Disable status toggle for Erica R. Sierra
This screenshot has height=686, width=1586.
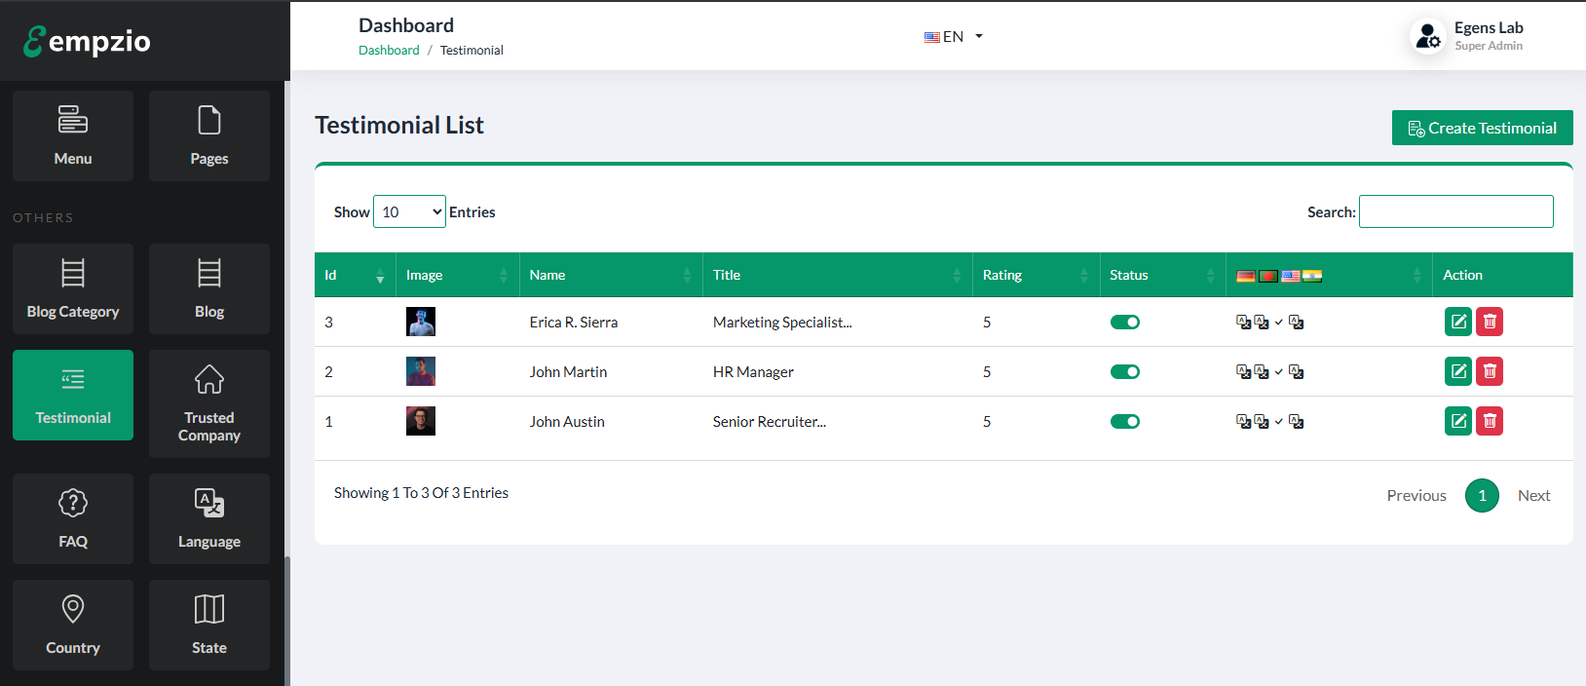pyautogui.click(x=1124, y=323)
